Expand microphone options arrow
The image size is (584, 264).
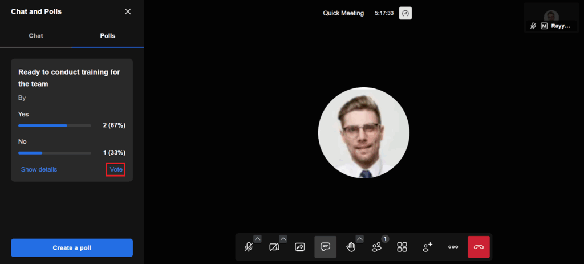[257, 239]
